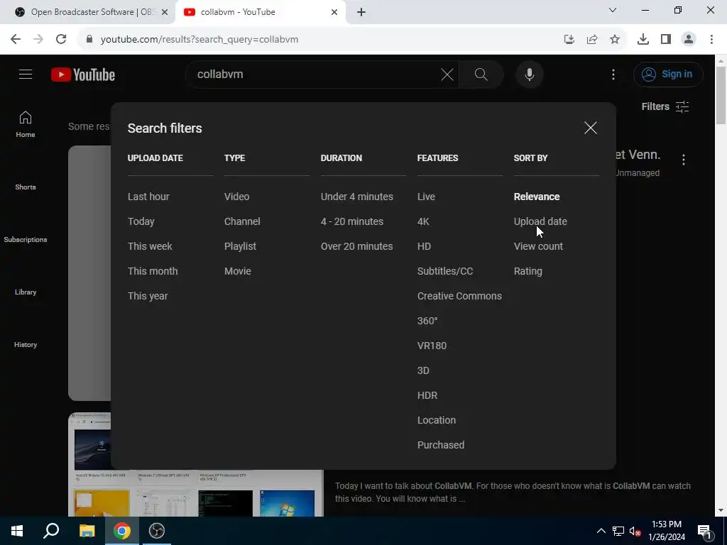Open Chrome downloads
Image resolution: width=727 pixels, height=545 pixels.
pos(643,40)
